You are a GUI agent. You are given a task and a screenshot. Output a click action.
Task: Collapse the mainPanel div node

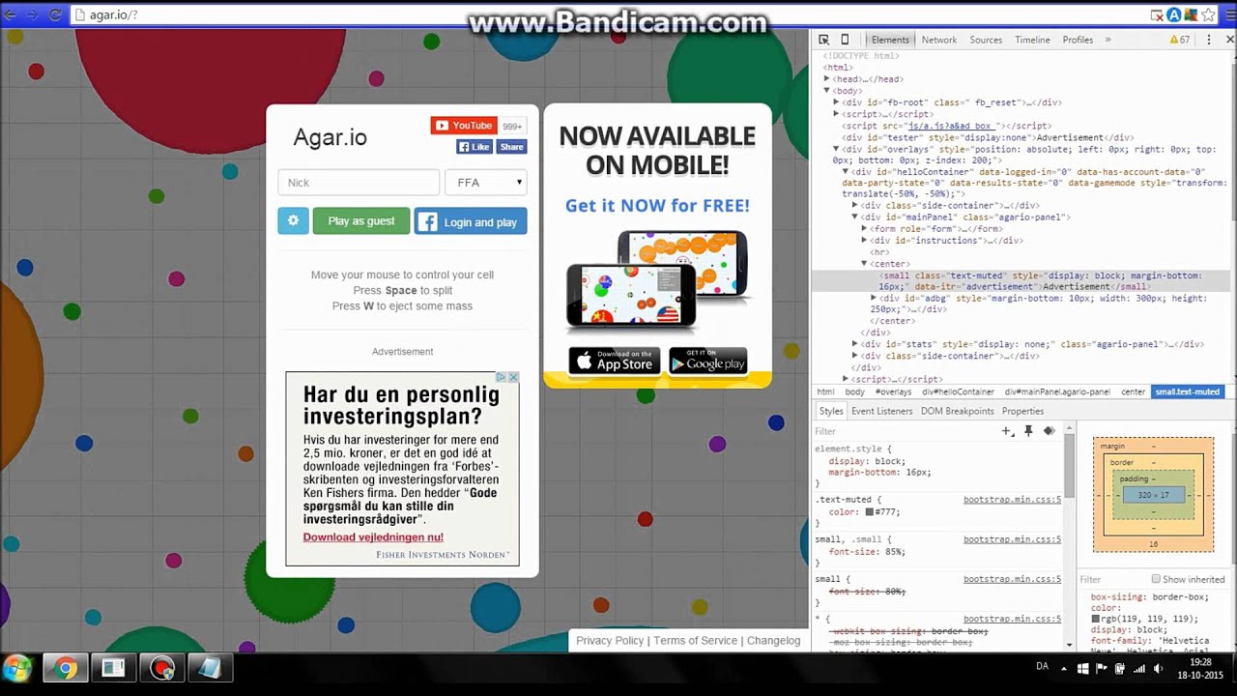pyautogui.click(x=855, y=217)
